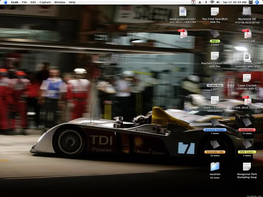Open the Wi-Fi status menu
This screenshot has width=263, height=197.
(x=212, y=2)
